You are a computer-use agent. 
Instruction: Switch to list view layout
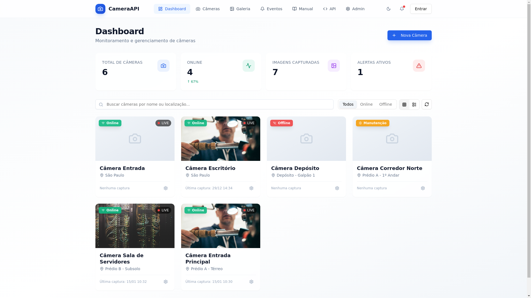pos(414,105)
